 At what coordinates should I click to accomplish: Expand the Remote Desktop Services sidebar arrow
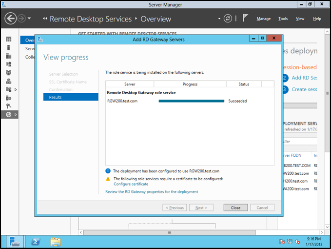[16, 115]
